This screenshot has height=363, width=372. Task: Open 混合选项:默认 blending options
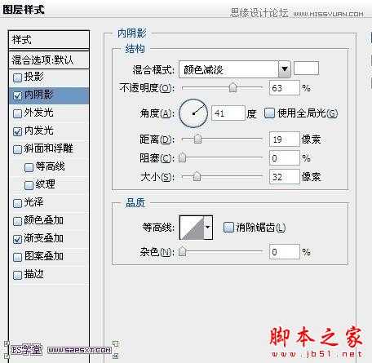49,60
